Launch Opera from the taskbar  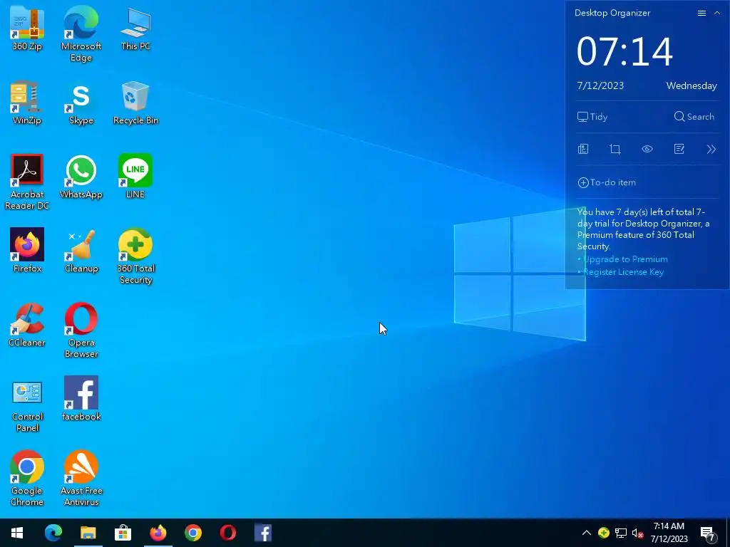(227, 533)
